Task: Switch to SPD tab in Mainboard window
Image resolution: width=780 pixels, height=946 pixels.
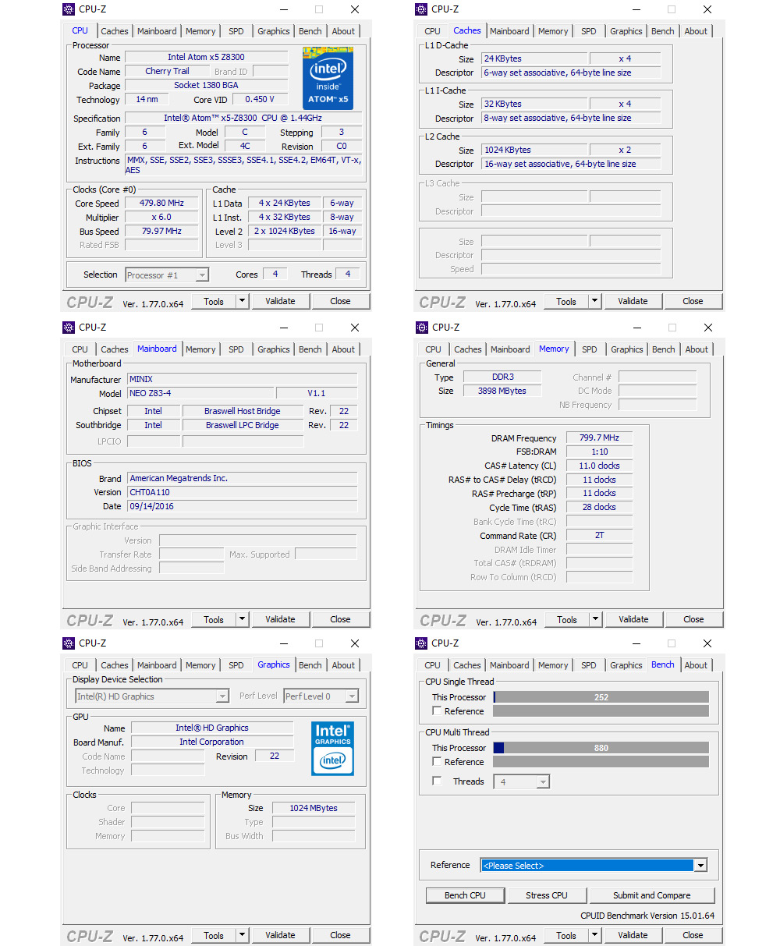Action: coord(236,349)
